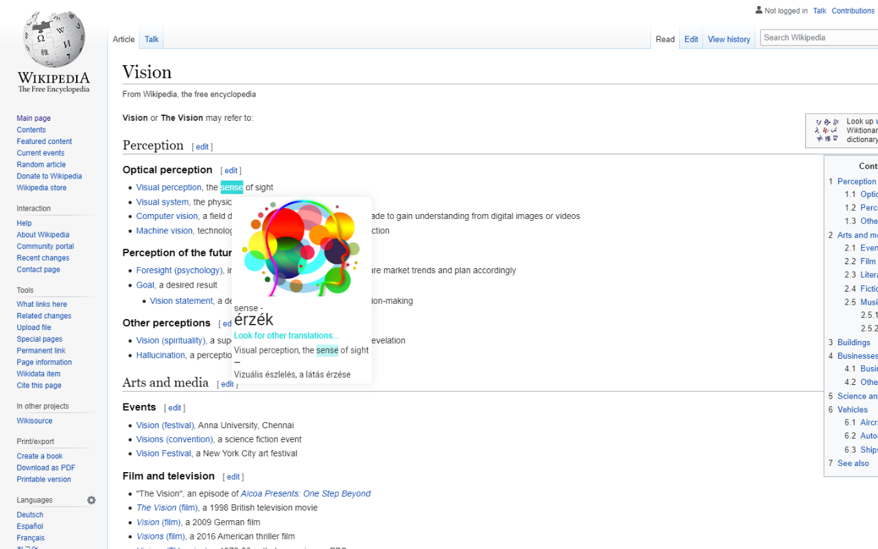Jump to See also in contents
Screen dimensions: 878x549
853,463
